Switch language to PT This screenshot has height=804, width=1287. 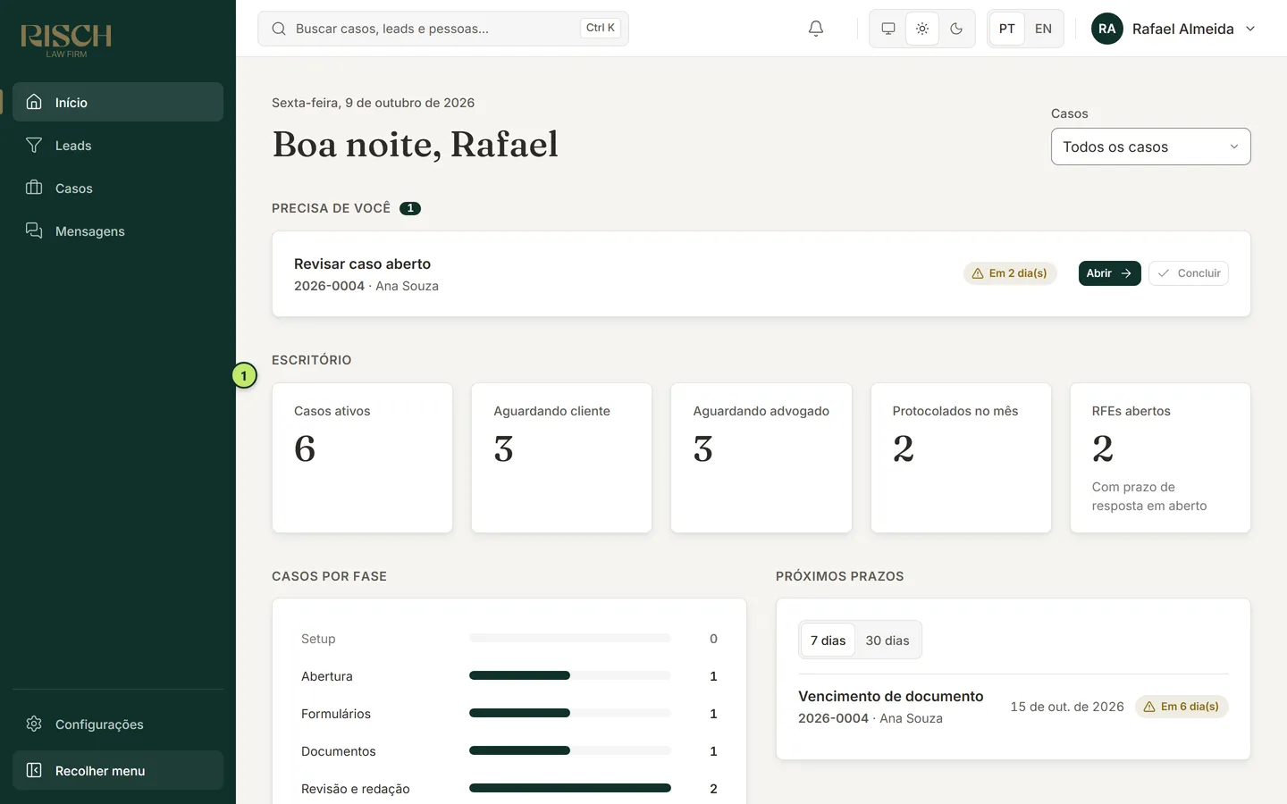pyautogui.click(x=1007, y=29)
